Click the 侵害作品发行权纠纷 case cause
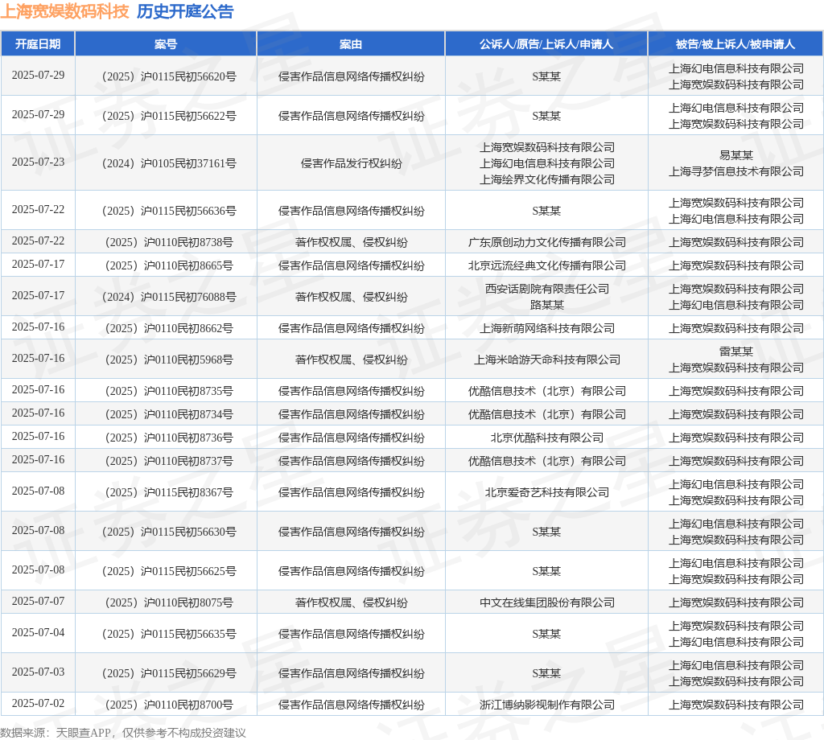824x740 pixels. (351, 163)
